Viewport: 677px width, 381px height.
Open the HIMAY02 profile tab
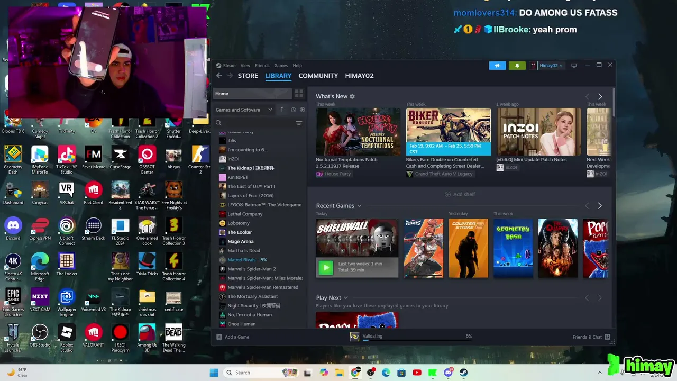(x=359, y=76)
